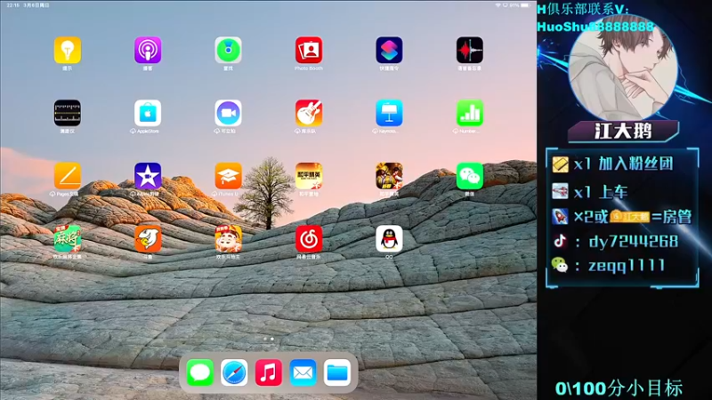Launch the Shortcuts app
Image resolution: width=712 pixels, height=400 pixels.
[x=389, y=50]
